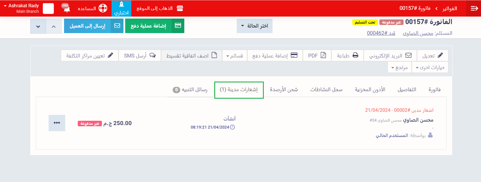Click the Send SMS button
This screenshot has height=182, width=481.
pos(139,55)
